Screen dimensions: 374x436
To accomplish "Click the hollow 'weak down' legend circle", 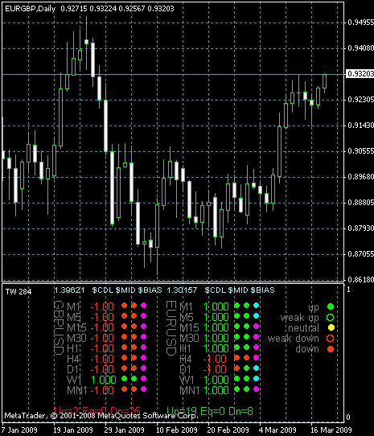I will [x=330, y=338].
